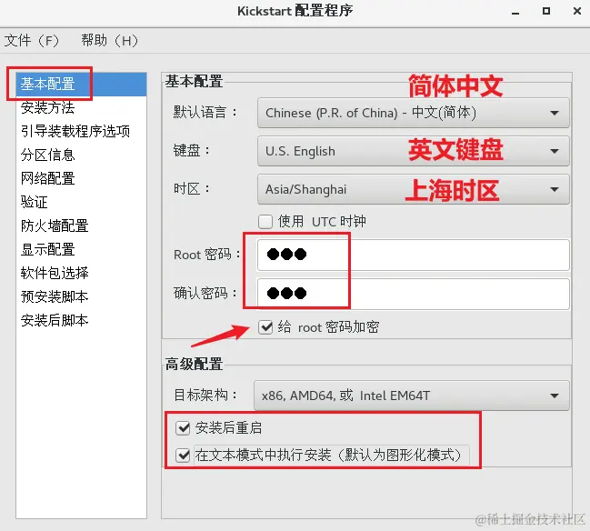
Task: Select 安装方法 in the sidebar
Action: (x=81, y=107)
